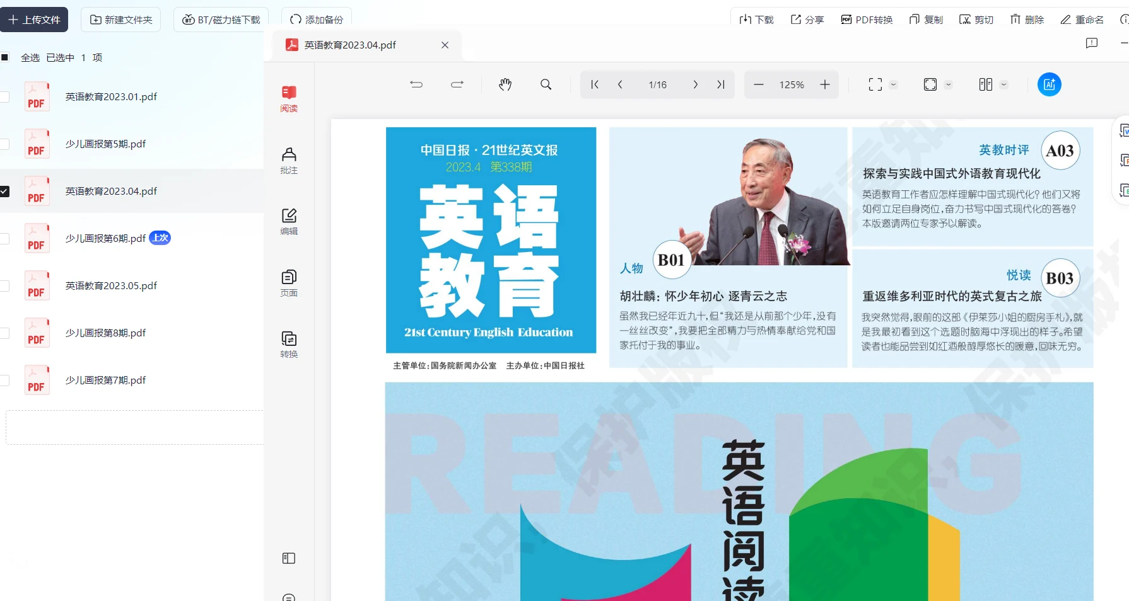This screenshot has width=1129, height=601.
Task: Delete the selected file
Action: (1027, 20)
